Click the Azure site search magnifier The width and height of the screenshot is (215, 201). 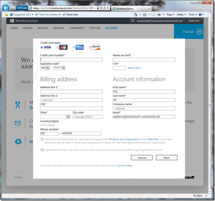pos(132,21)
